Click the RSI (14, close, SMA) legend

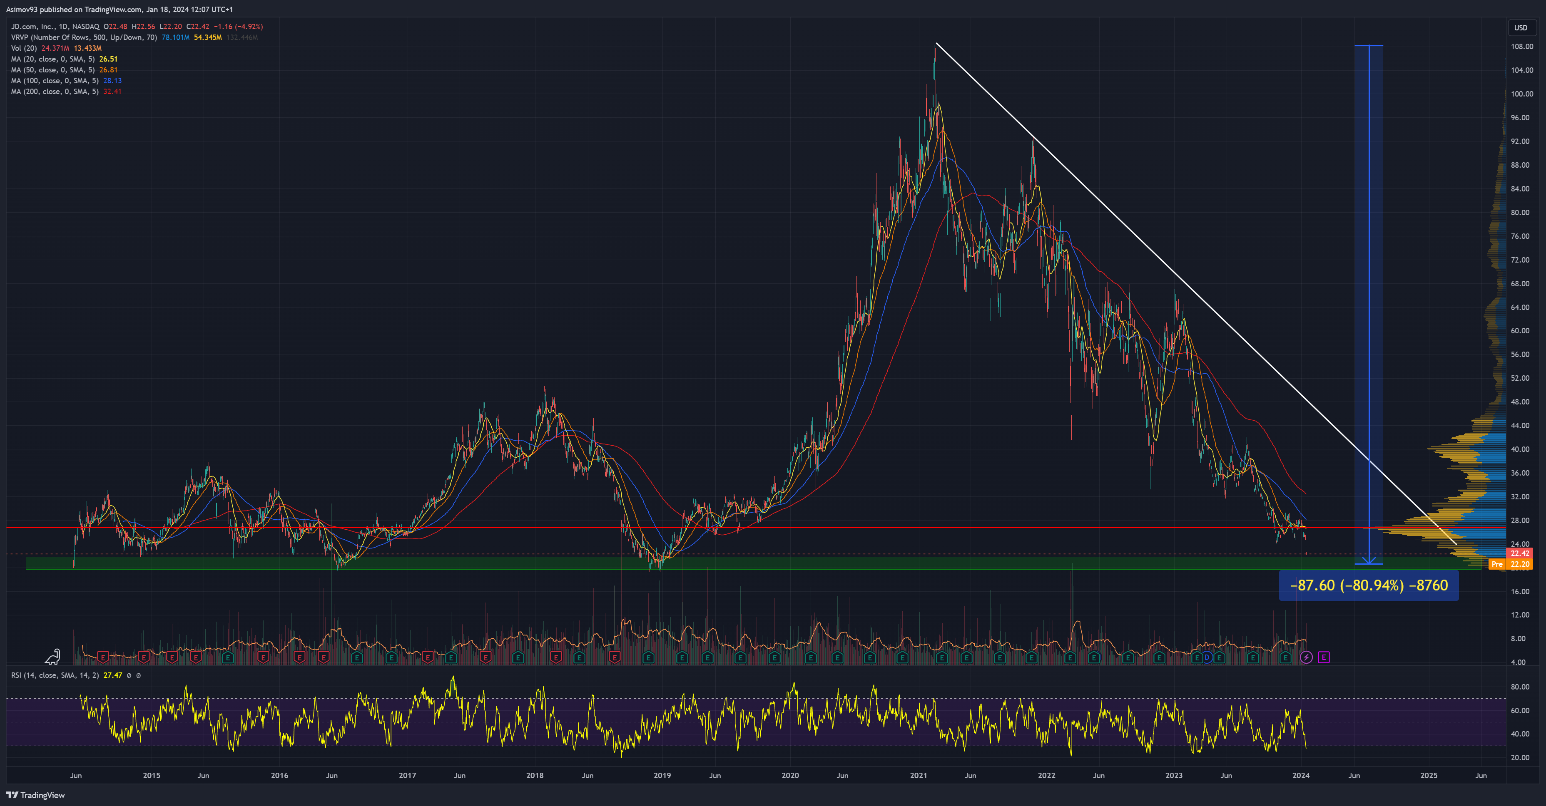pyautogui.click(x=55, y=675)
